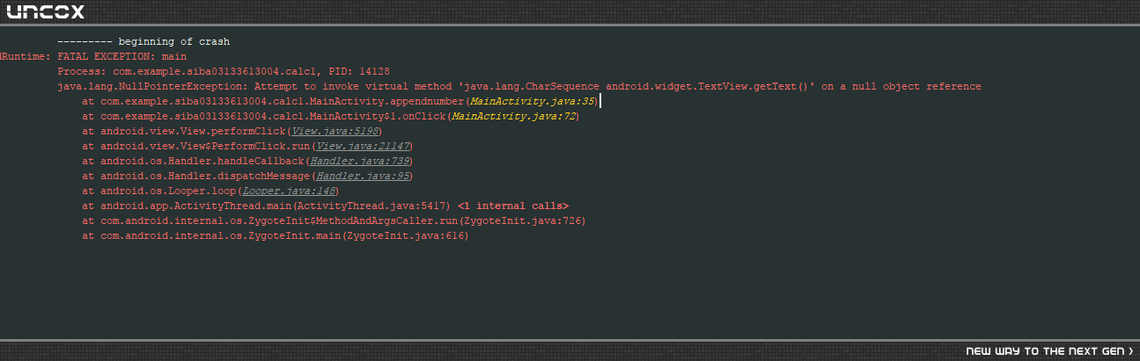Follow the View.java:21147 link
Viewport: 1140px width, 361px height.
(x=362, y=147)
